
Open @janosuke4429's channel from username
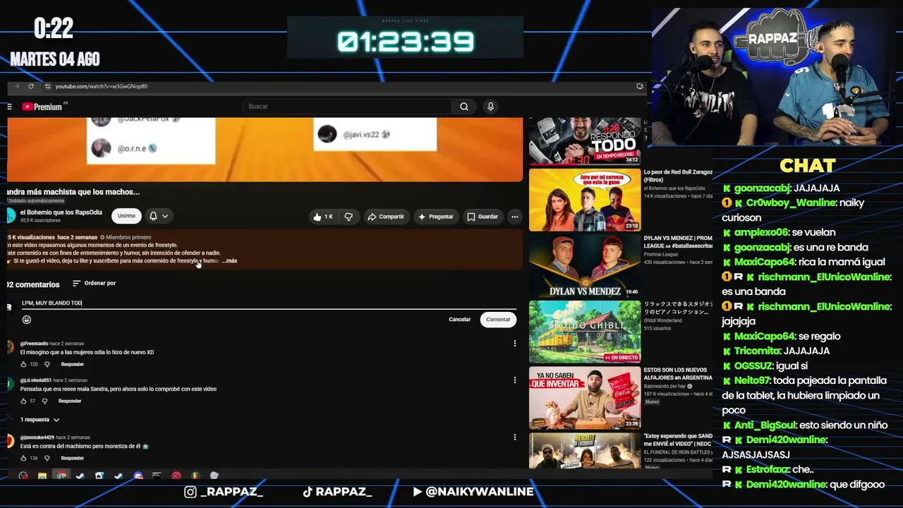point(37,437)
